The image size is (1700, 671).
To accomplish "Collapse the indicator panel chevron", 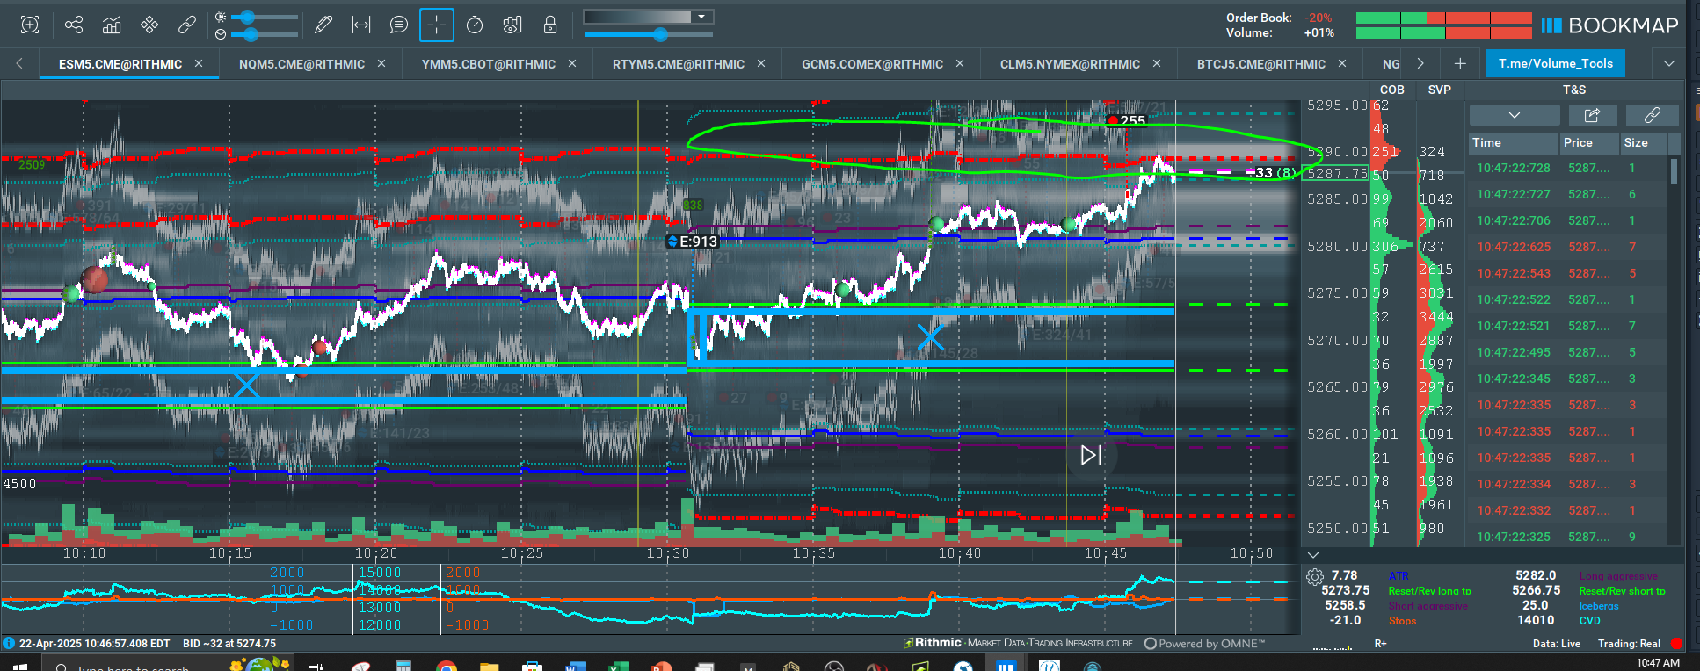I will (x=1313, y=555).
